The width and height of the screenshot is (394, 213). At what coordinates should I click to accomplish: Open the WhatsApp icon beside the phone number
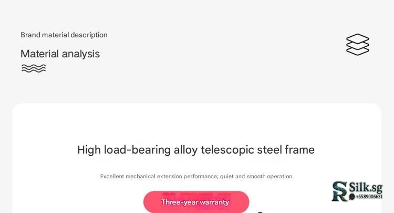click(352, 197)
